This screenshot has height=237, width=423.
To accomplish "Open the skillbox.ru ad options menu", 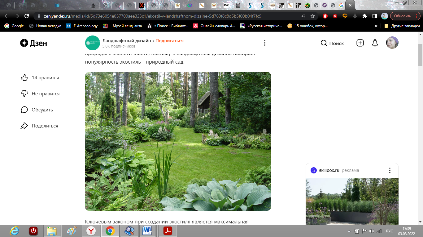I will (x=390, y=170).
